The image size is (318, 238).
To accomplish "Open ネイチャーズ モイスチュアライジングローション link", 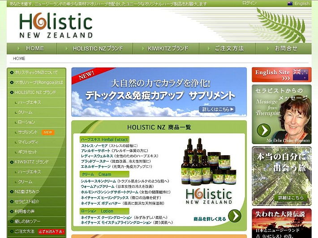I will pyautogui.click(x=116, y=223).
